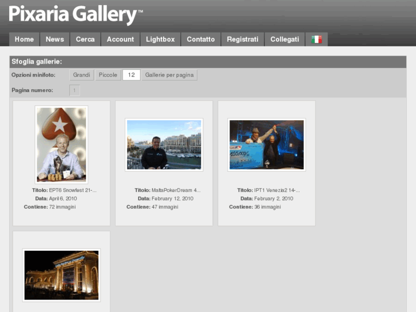Open the IPT1 Venezia2 gallery thumbnail
This screenshot has width=416, height=312.
267,145
